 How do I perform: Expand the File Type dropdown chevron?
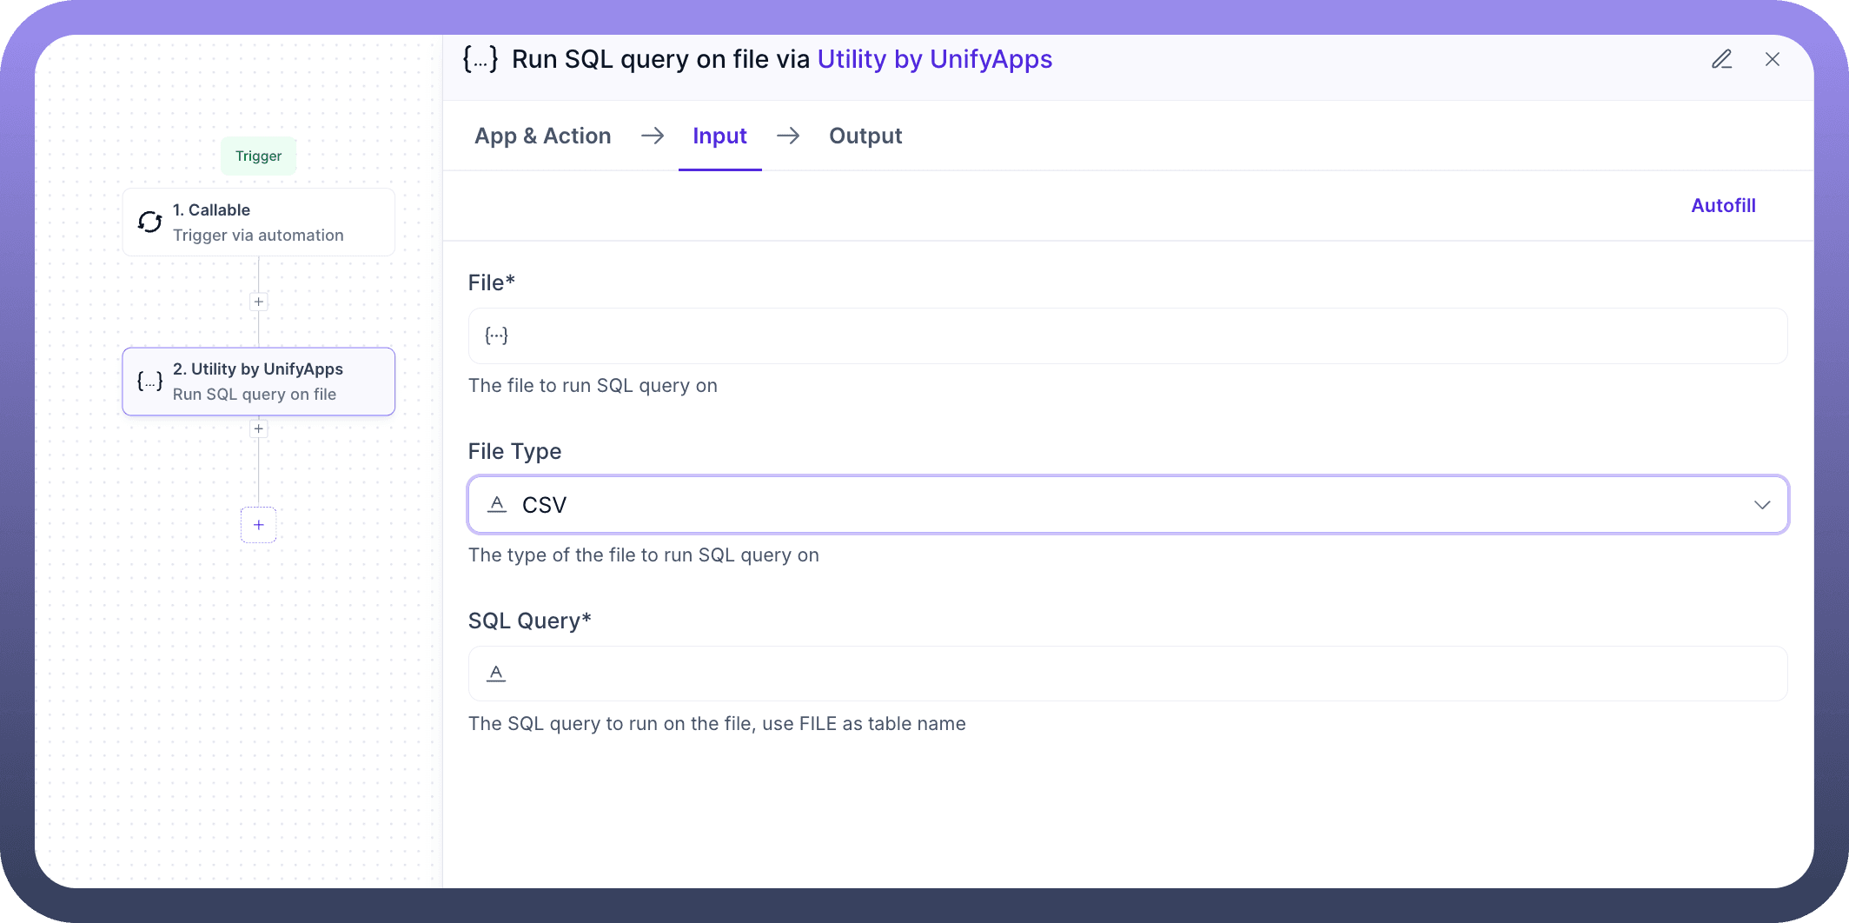tap(1761, 505)
